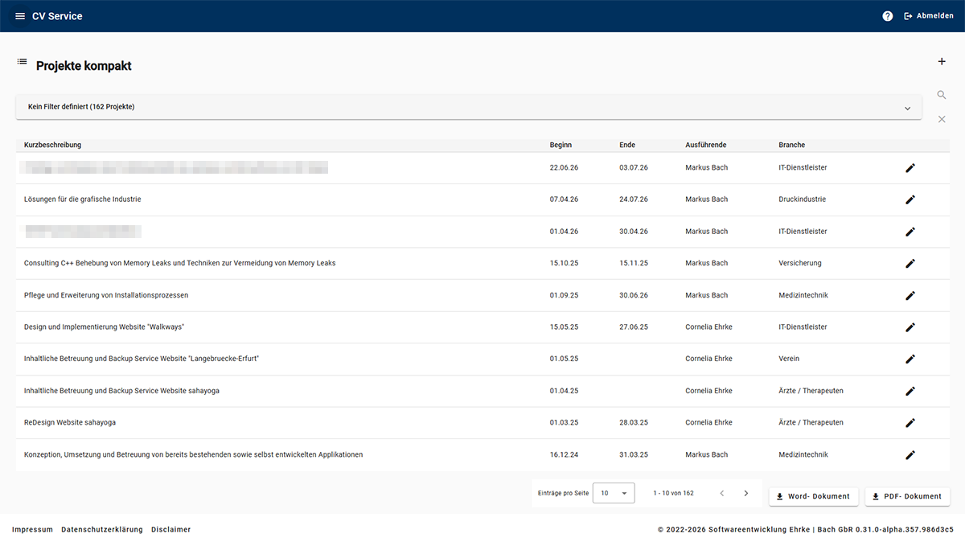Click the end date 28.03.25 cell
965x542 pixels.
click(x=634, y=422)
